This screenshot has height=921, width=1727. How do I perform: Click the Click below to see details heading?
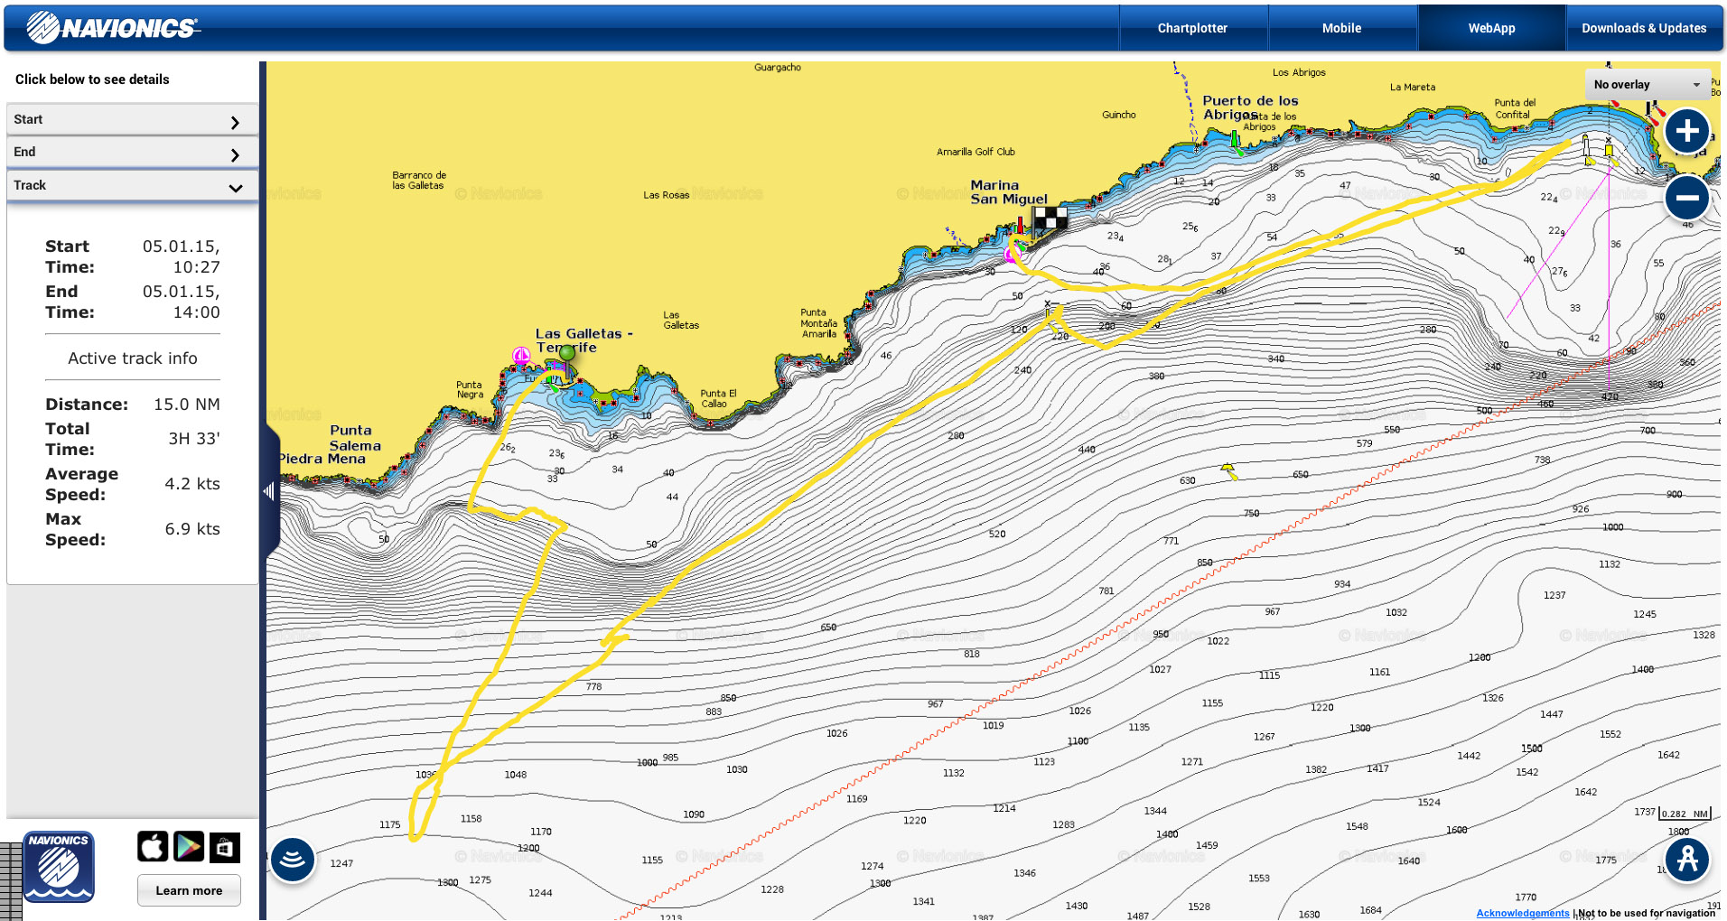pos(92,79)
